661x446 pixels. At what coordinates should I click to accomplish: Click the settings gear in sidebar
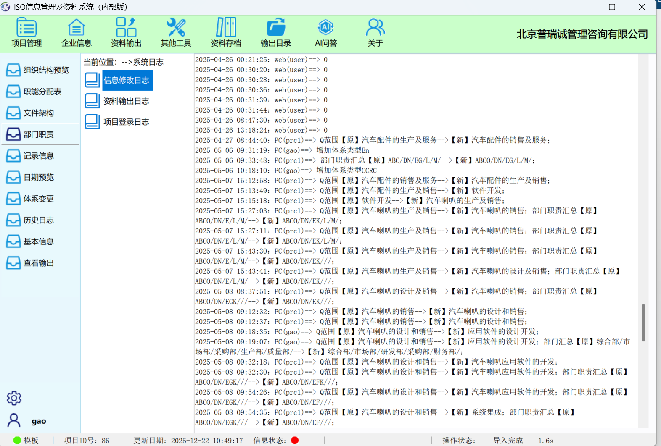[14, 398]
